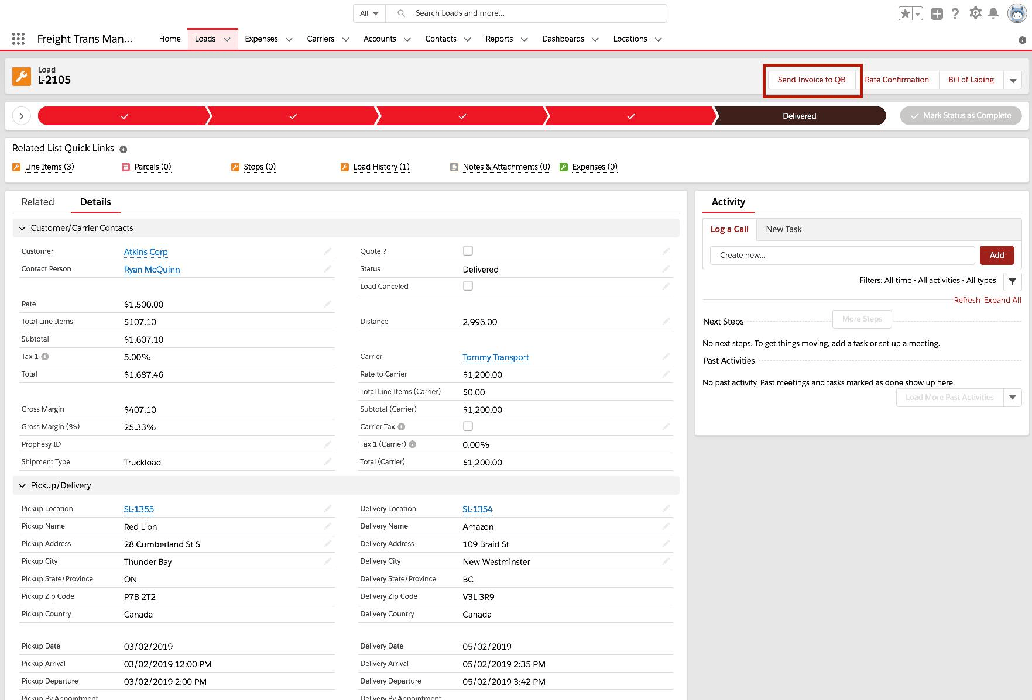
Task: Open the Favorites star icon
Action: (x=905, y=13)
